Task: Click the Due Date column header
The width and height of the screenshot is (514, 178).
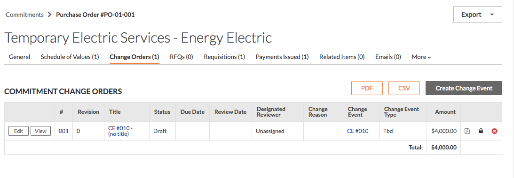Action: (192, 112)
